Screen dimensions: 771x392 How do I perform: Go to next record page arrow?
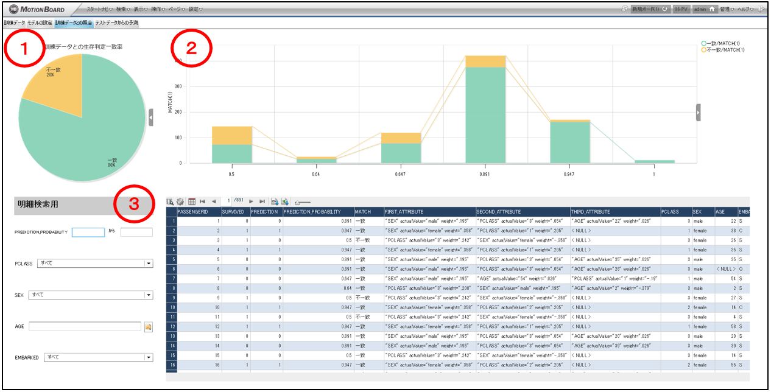click(251, 201)
